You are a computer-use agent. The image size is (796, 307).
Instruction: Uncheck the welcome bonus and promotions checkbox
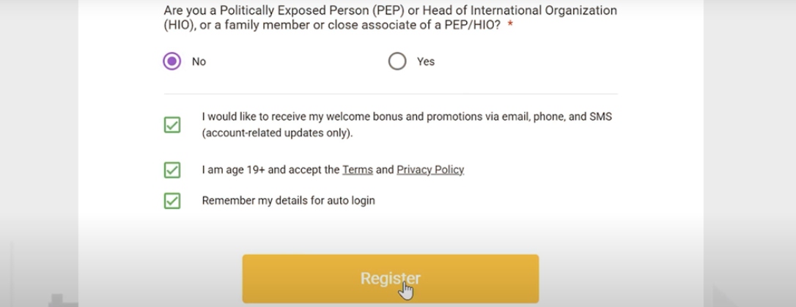(x=172, y=124)
